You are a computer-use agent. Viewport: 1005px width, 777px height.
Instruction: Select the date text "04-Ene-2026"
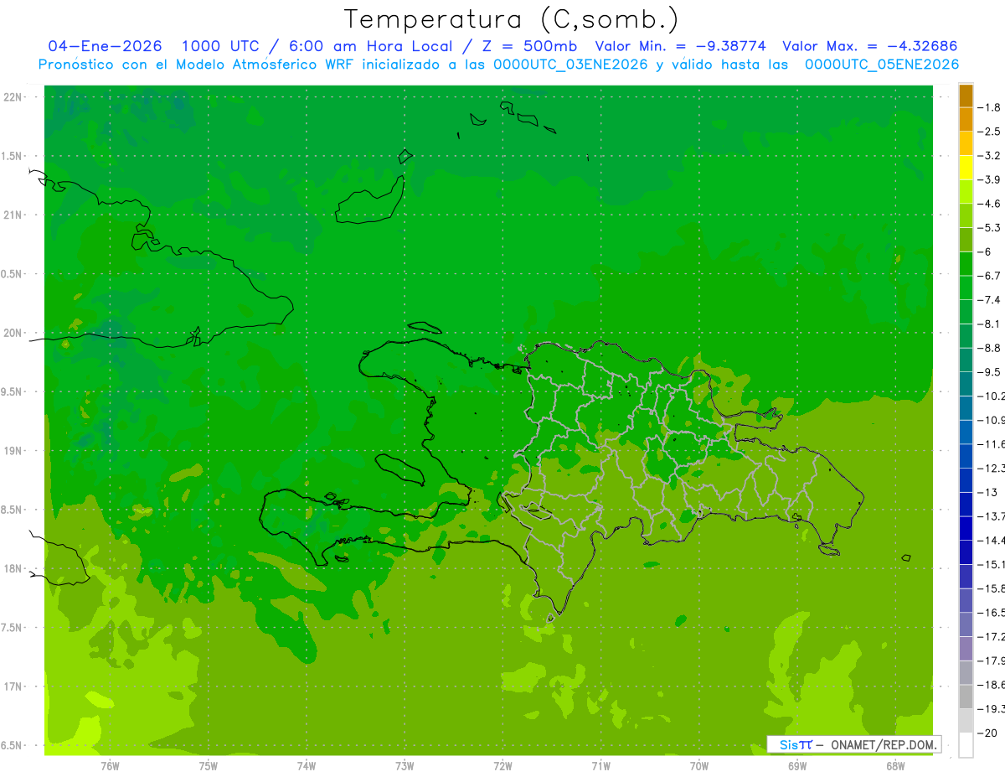click(x=105, y=46)
